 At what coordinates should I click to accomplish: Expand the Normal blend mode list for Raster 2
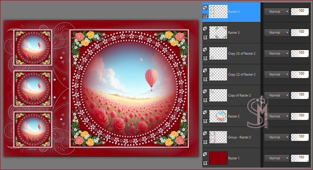pyautogui.click(x=276, y=116)
